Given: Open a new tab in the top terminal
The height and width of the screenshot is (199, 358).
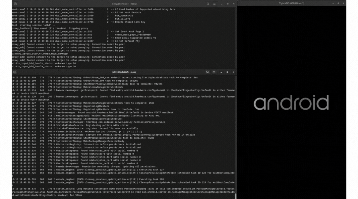Looking at the screenshot, I should (x=15, y=4).
